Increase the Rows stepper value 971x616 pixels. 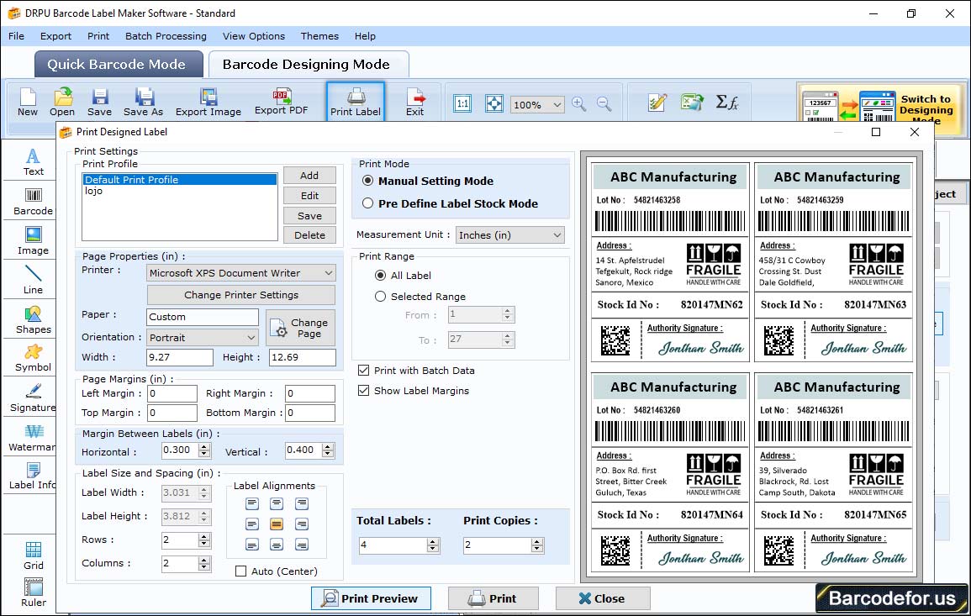coord(204,536)
